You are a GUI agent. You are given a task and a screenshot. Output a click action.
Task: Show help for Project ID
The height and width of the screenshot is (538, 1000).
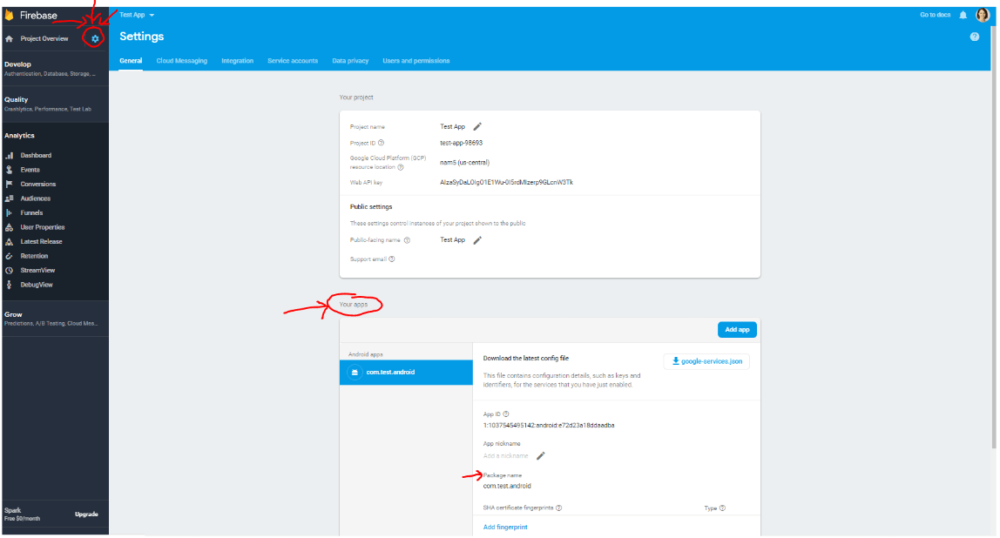coord(382,143)
